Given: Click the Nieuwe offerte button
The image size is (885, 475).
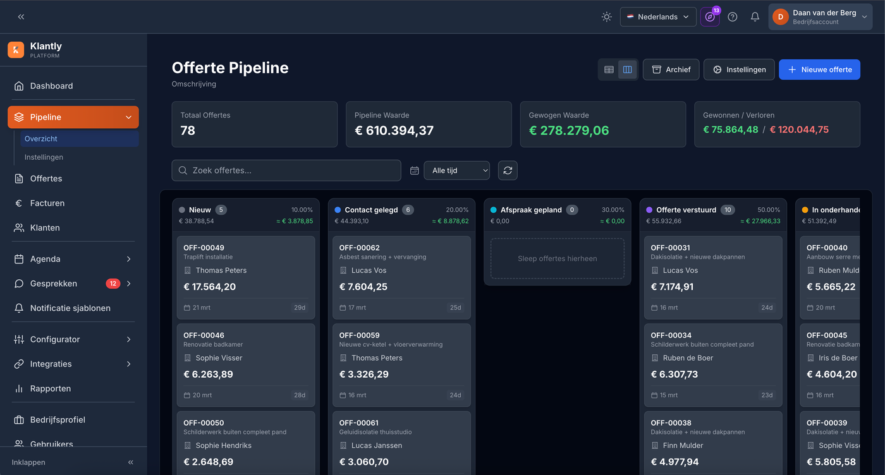Looking at the screenshot, I should pyautogui.click(x=819, y=69).
